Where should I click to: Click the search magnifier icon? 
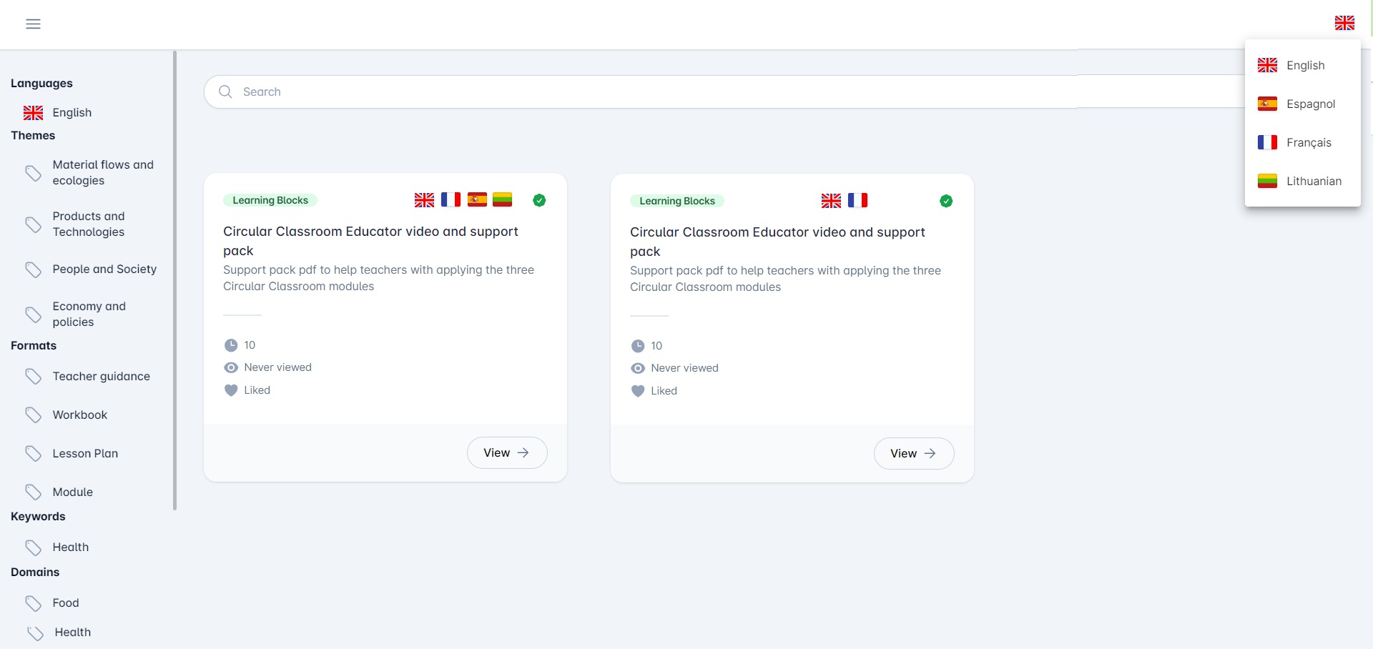pyautogui.click(x=225, y=91)
